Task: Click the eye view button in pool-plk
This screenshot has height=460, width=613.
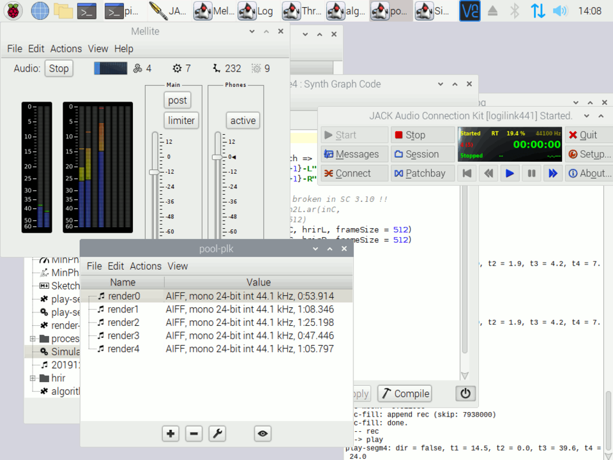Action: click(x=262, y=434)
